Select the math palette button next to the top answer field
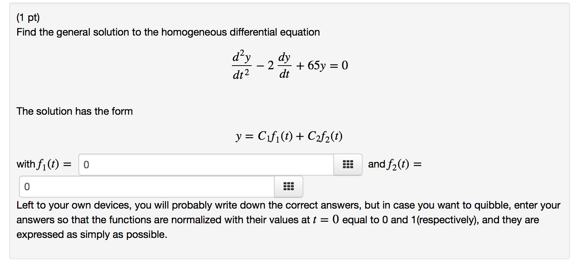Viewport: 581px width, 272px height. pos(347,164)
